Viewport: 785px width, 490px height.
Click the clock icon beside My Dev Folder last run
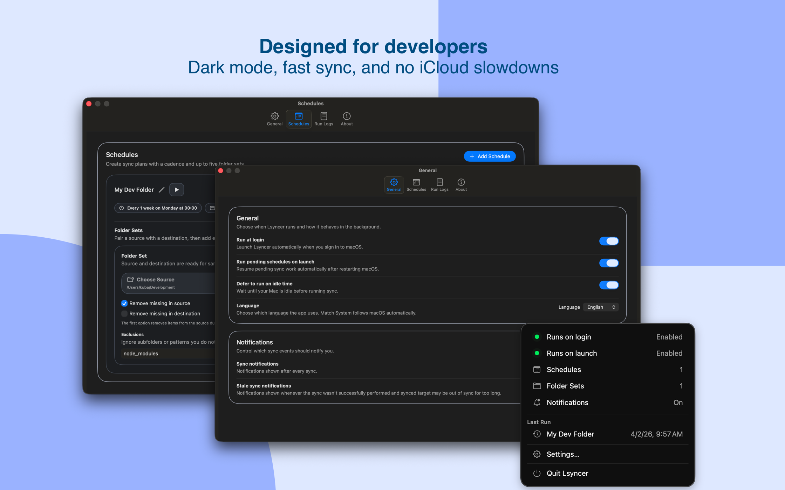click(x=537, y=434)
